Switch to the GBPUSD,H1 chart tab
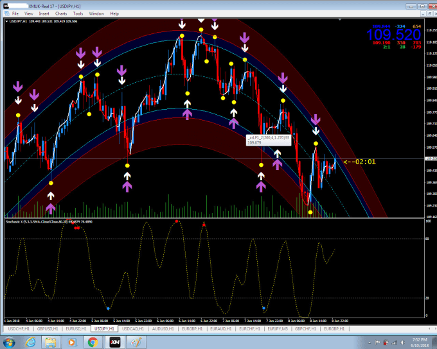The width and height of the screenshot is (437, 349). [x=48, y=328]
